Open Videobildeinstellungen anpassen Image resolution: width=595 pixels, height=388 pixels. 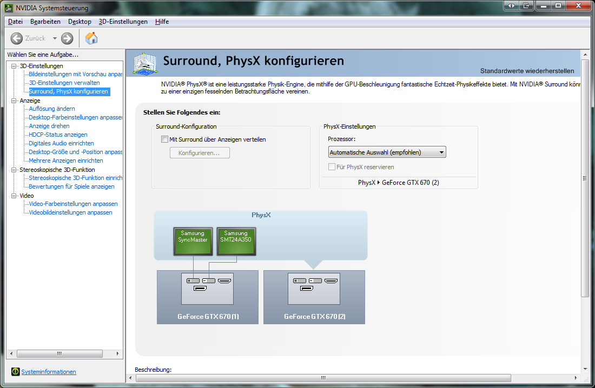click(x=70, y=212)
